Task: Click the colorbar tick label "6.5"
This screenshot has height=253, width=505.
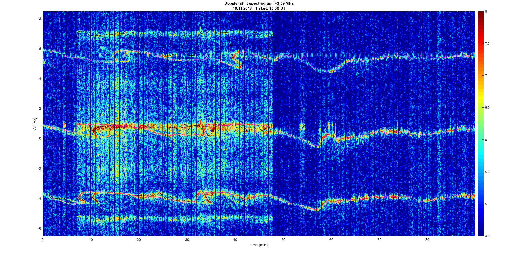Action: tap(487, 108)
